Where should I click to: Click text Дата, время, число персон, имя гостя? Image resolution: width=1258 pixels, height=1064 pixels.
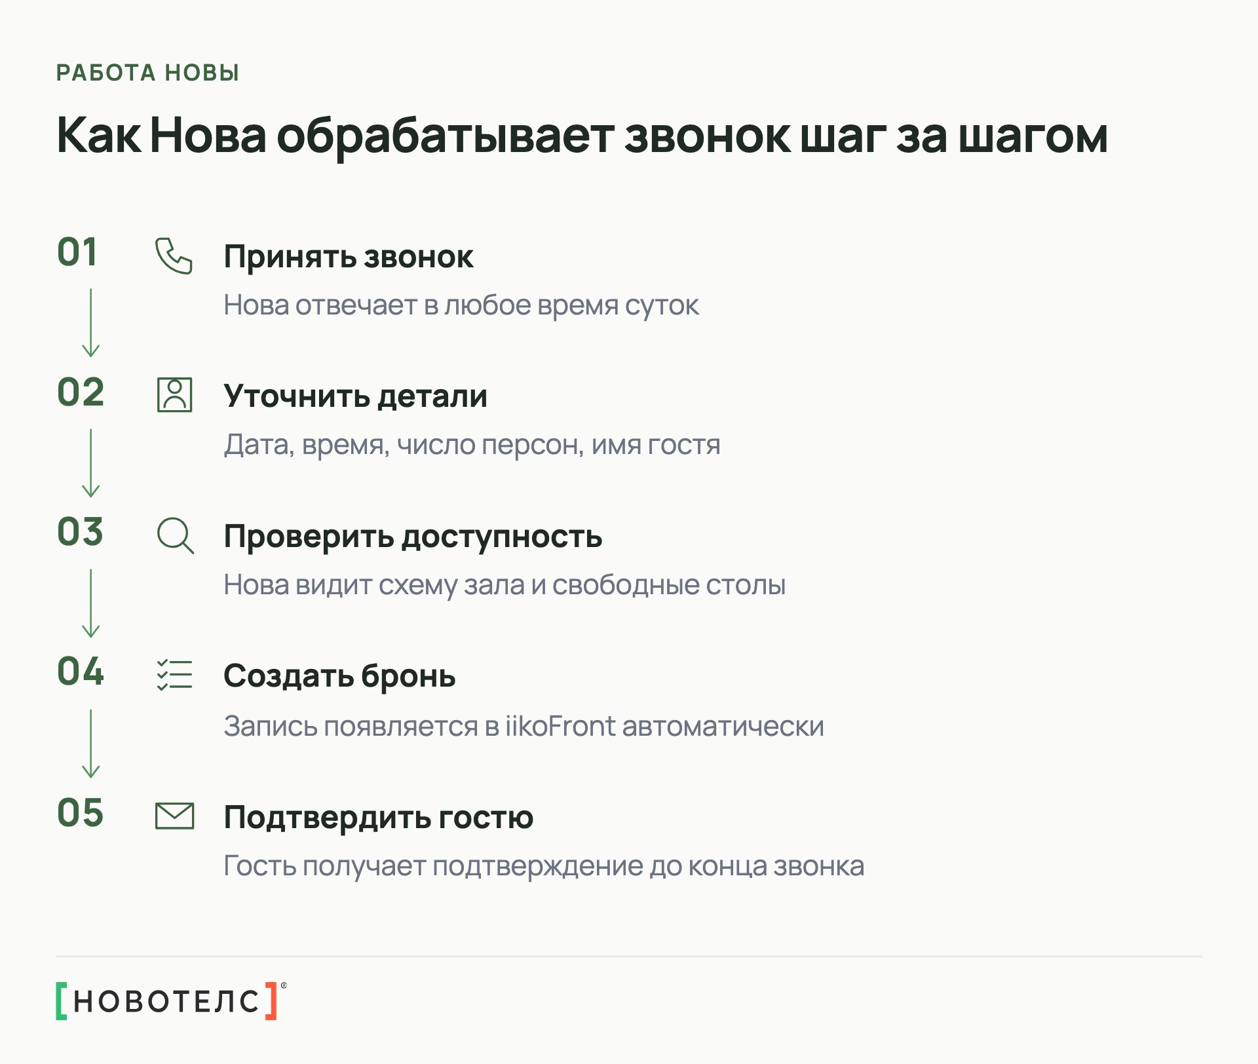click(472, 445)
